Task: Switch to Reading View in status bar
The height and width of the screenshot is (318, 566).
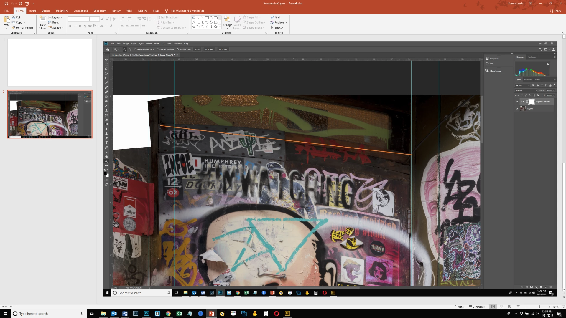Action: (510, 307)
